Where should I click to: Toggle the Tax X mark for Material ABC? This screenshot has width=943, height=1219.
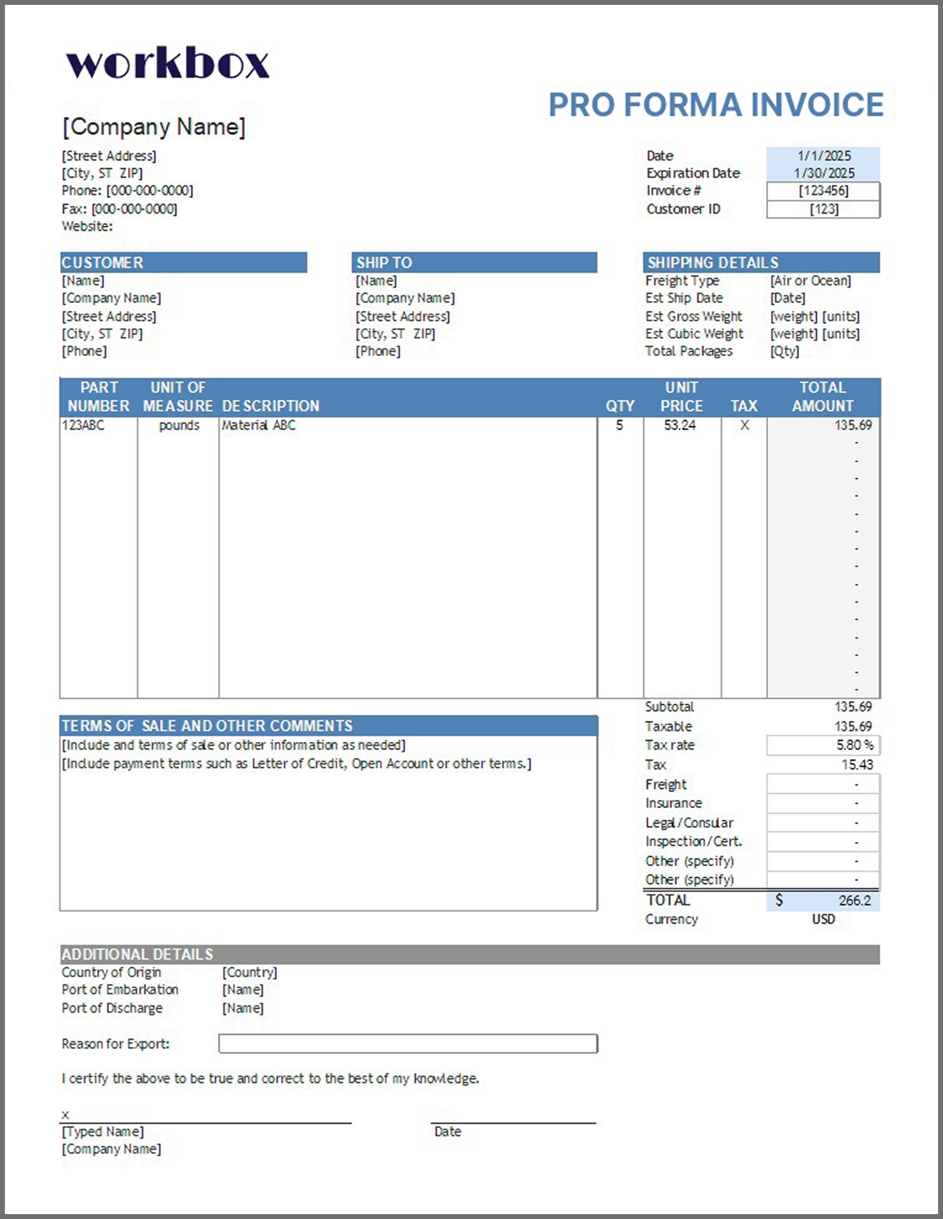pos(744,425)
